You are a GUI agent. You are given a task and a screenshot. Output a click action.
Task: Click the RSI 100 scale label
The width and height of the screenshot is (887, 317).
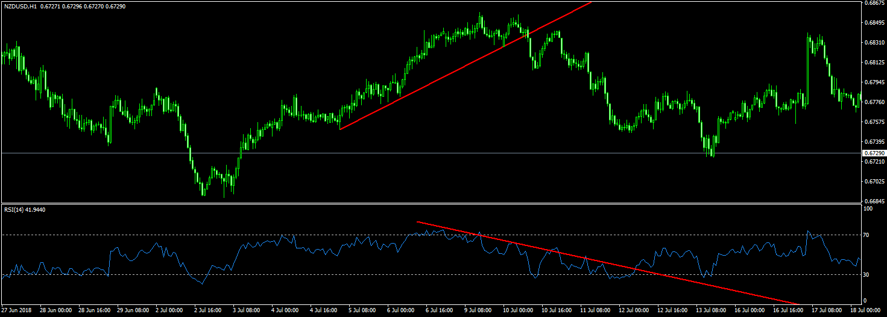(x=868, y=209)
